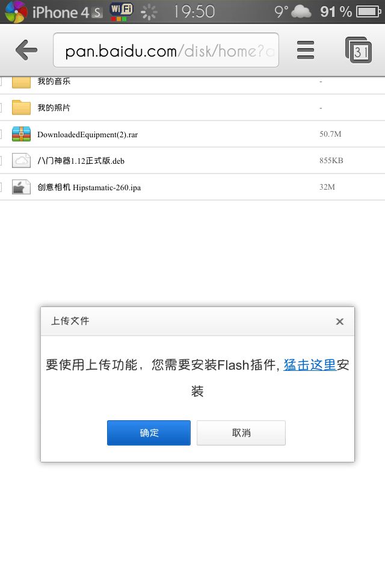The image size is (385, 578).
Task: Click the Apple ipa icon for Hipstamatic
Action: [x=22, y=187]
